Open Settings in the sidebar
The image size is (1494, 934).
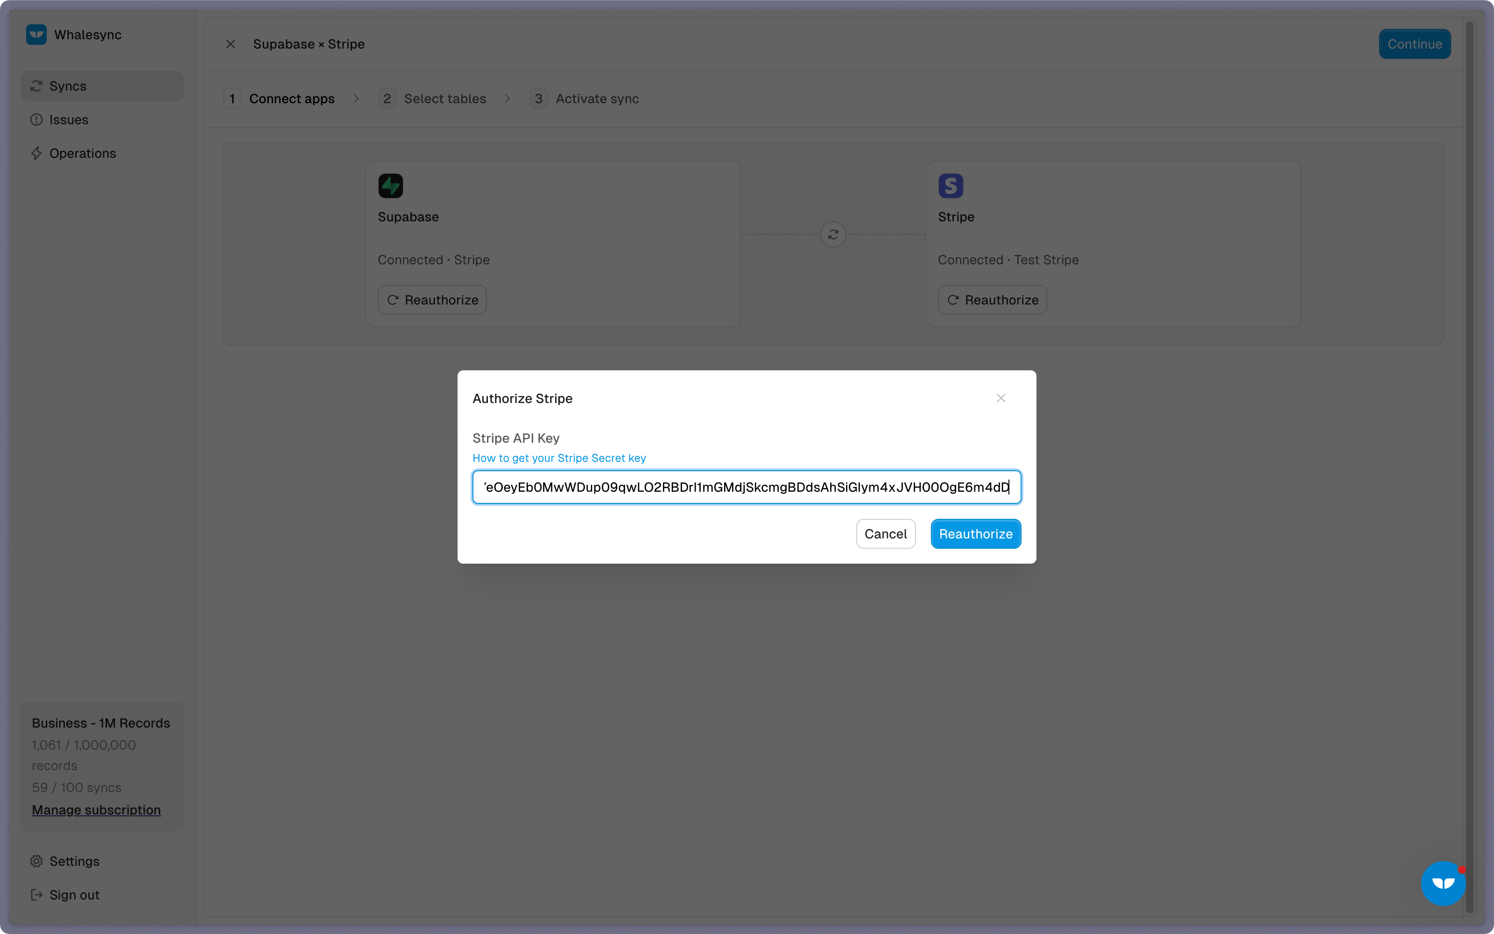[x=102, y=861]
